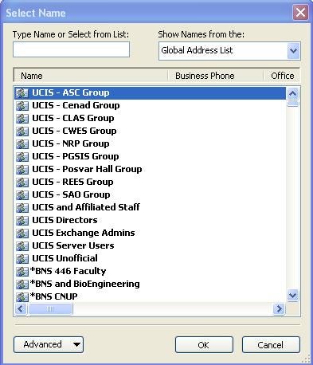Click the group icon beside UCIS and Affiliated Staff
This screenshot has width=313, height=365.
tap(22, 208)
